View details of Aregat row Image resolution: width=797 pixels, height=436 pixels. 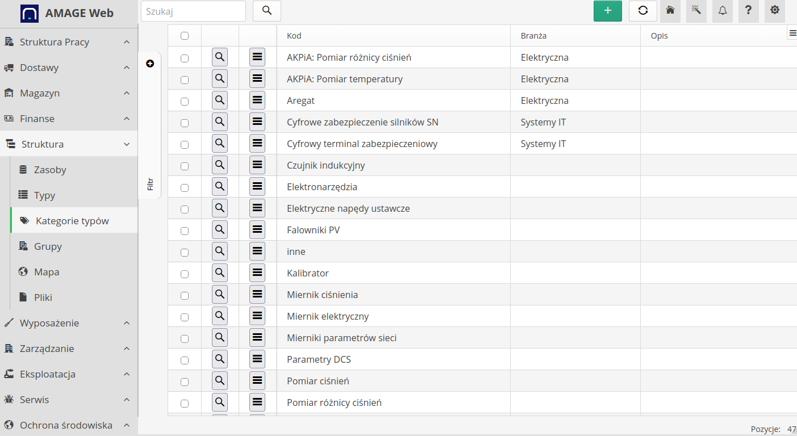[220, 100]
